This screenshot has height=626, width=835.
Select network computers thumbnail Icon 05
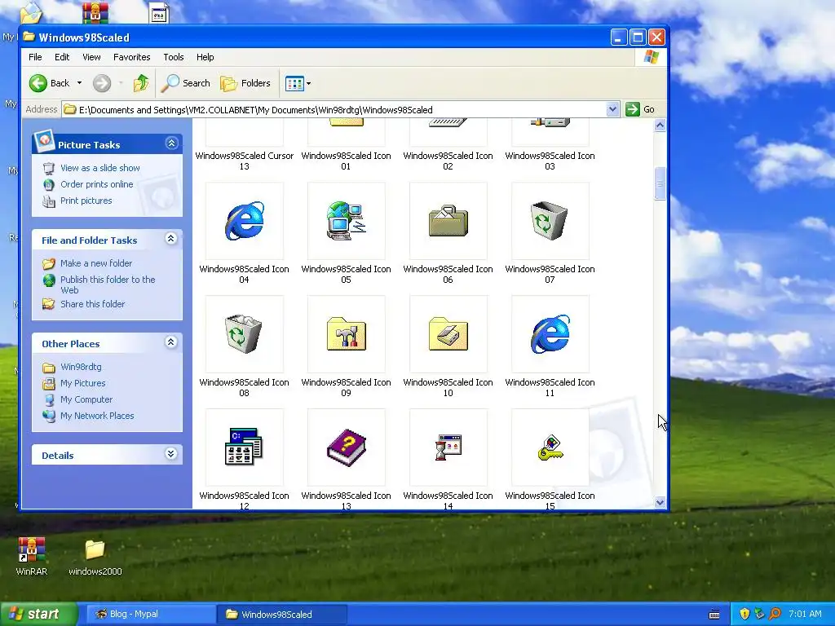tap(346, 221)
